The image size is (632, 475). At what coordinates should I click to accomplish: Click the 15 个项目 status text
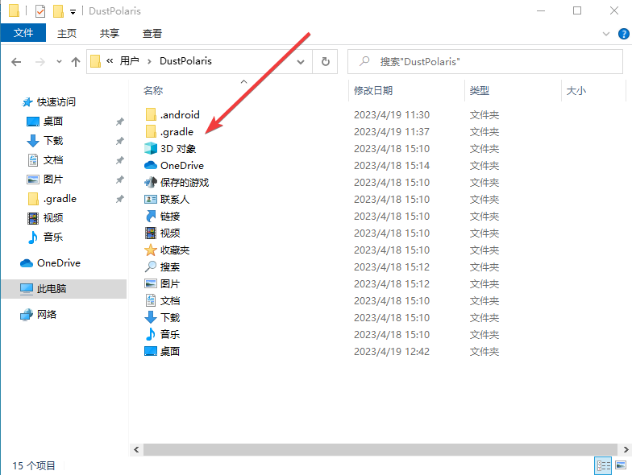(x=34, y=465)
